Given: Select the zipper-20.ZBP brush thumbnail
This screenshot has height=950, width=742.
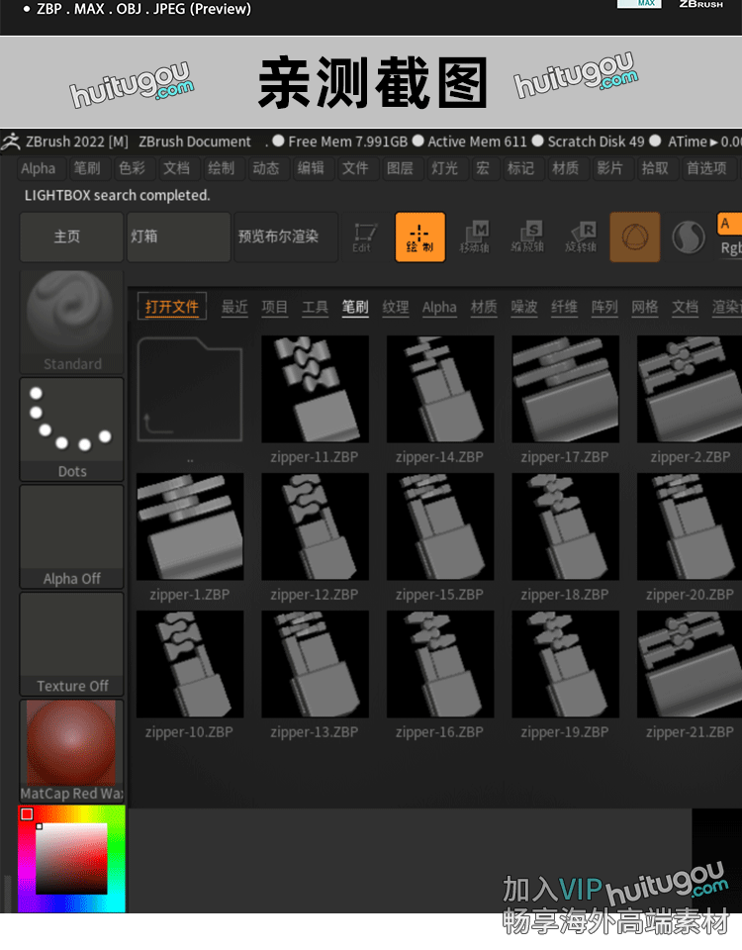Looking at the screenshot, I should tap(690, 526).
